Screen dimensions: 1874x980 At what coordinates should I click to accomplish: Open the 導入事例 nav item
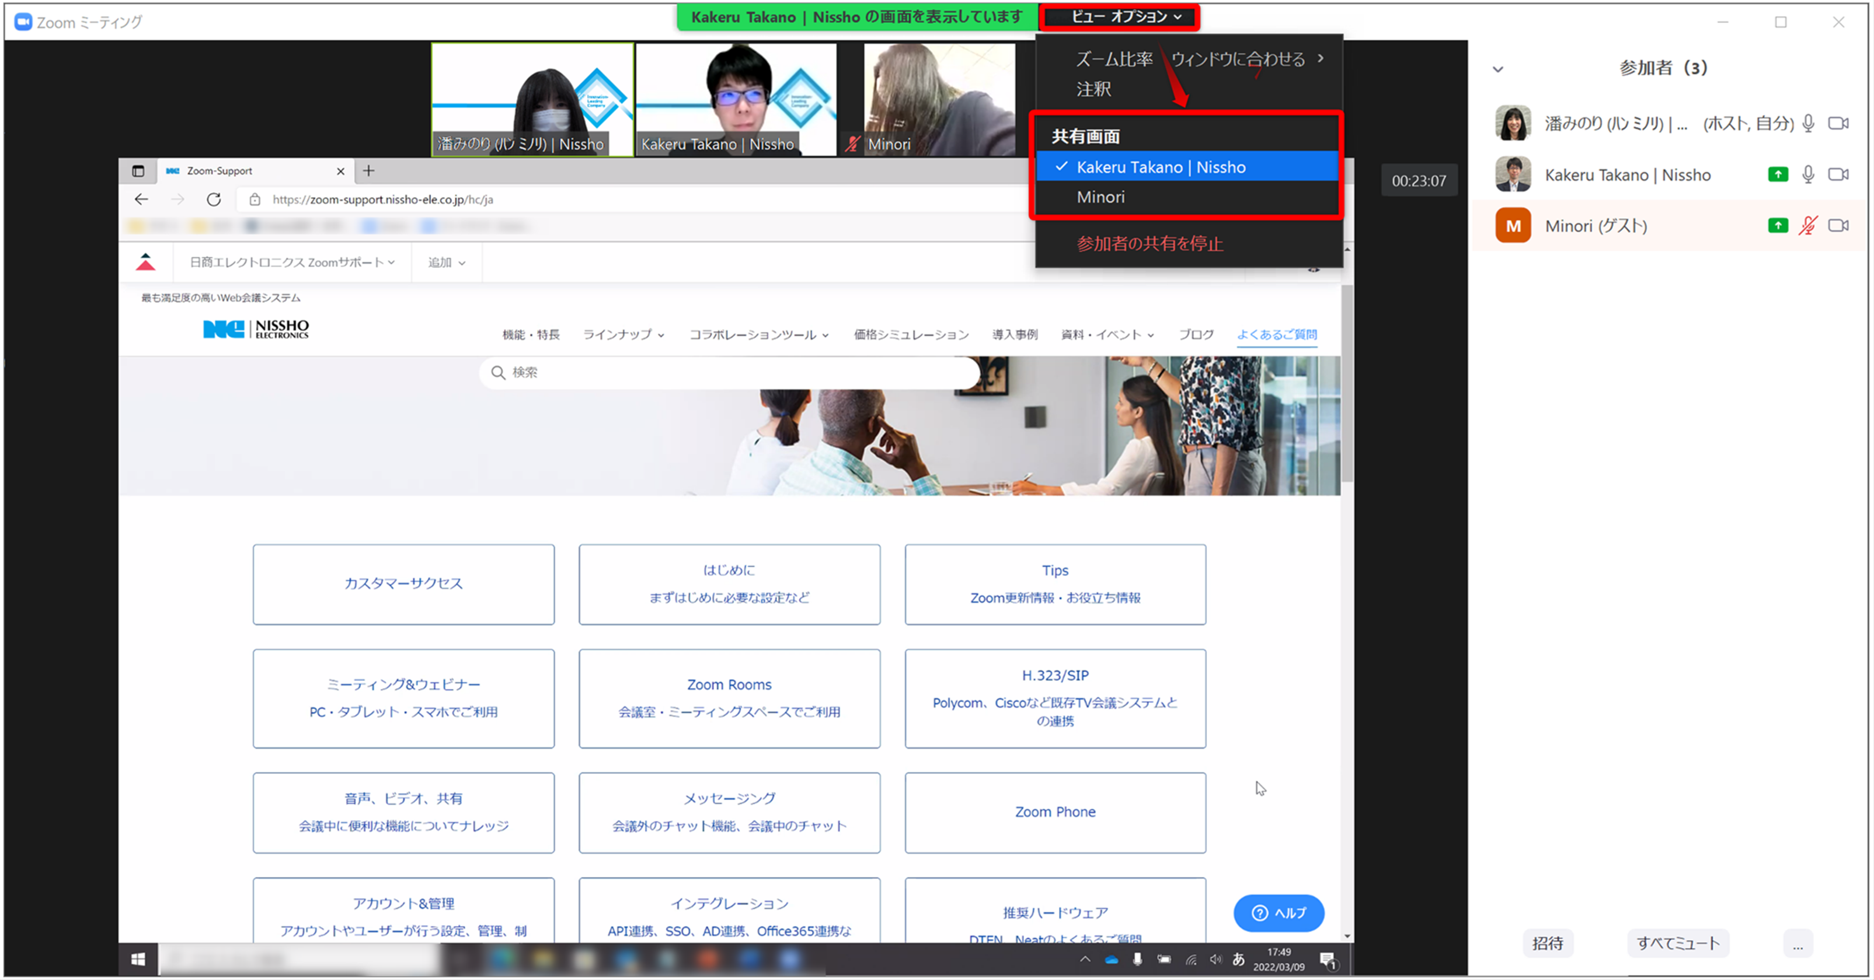tap(1015, 334)
